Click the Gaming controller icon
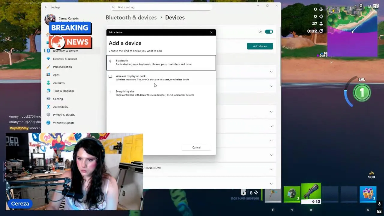 48,99
